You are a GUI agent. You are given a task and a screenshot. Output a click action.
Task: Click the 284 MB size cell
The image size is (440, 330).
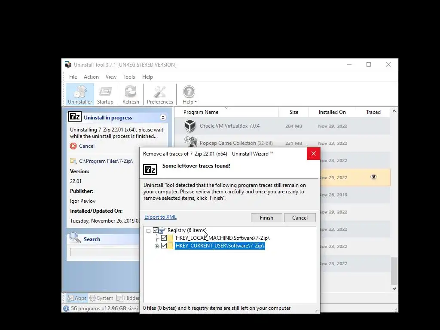click(294, 126)
